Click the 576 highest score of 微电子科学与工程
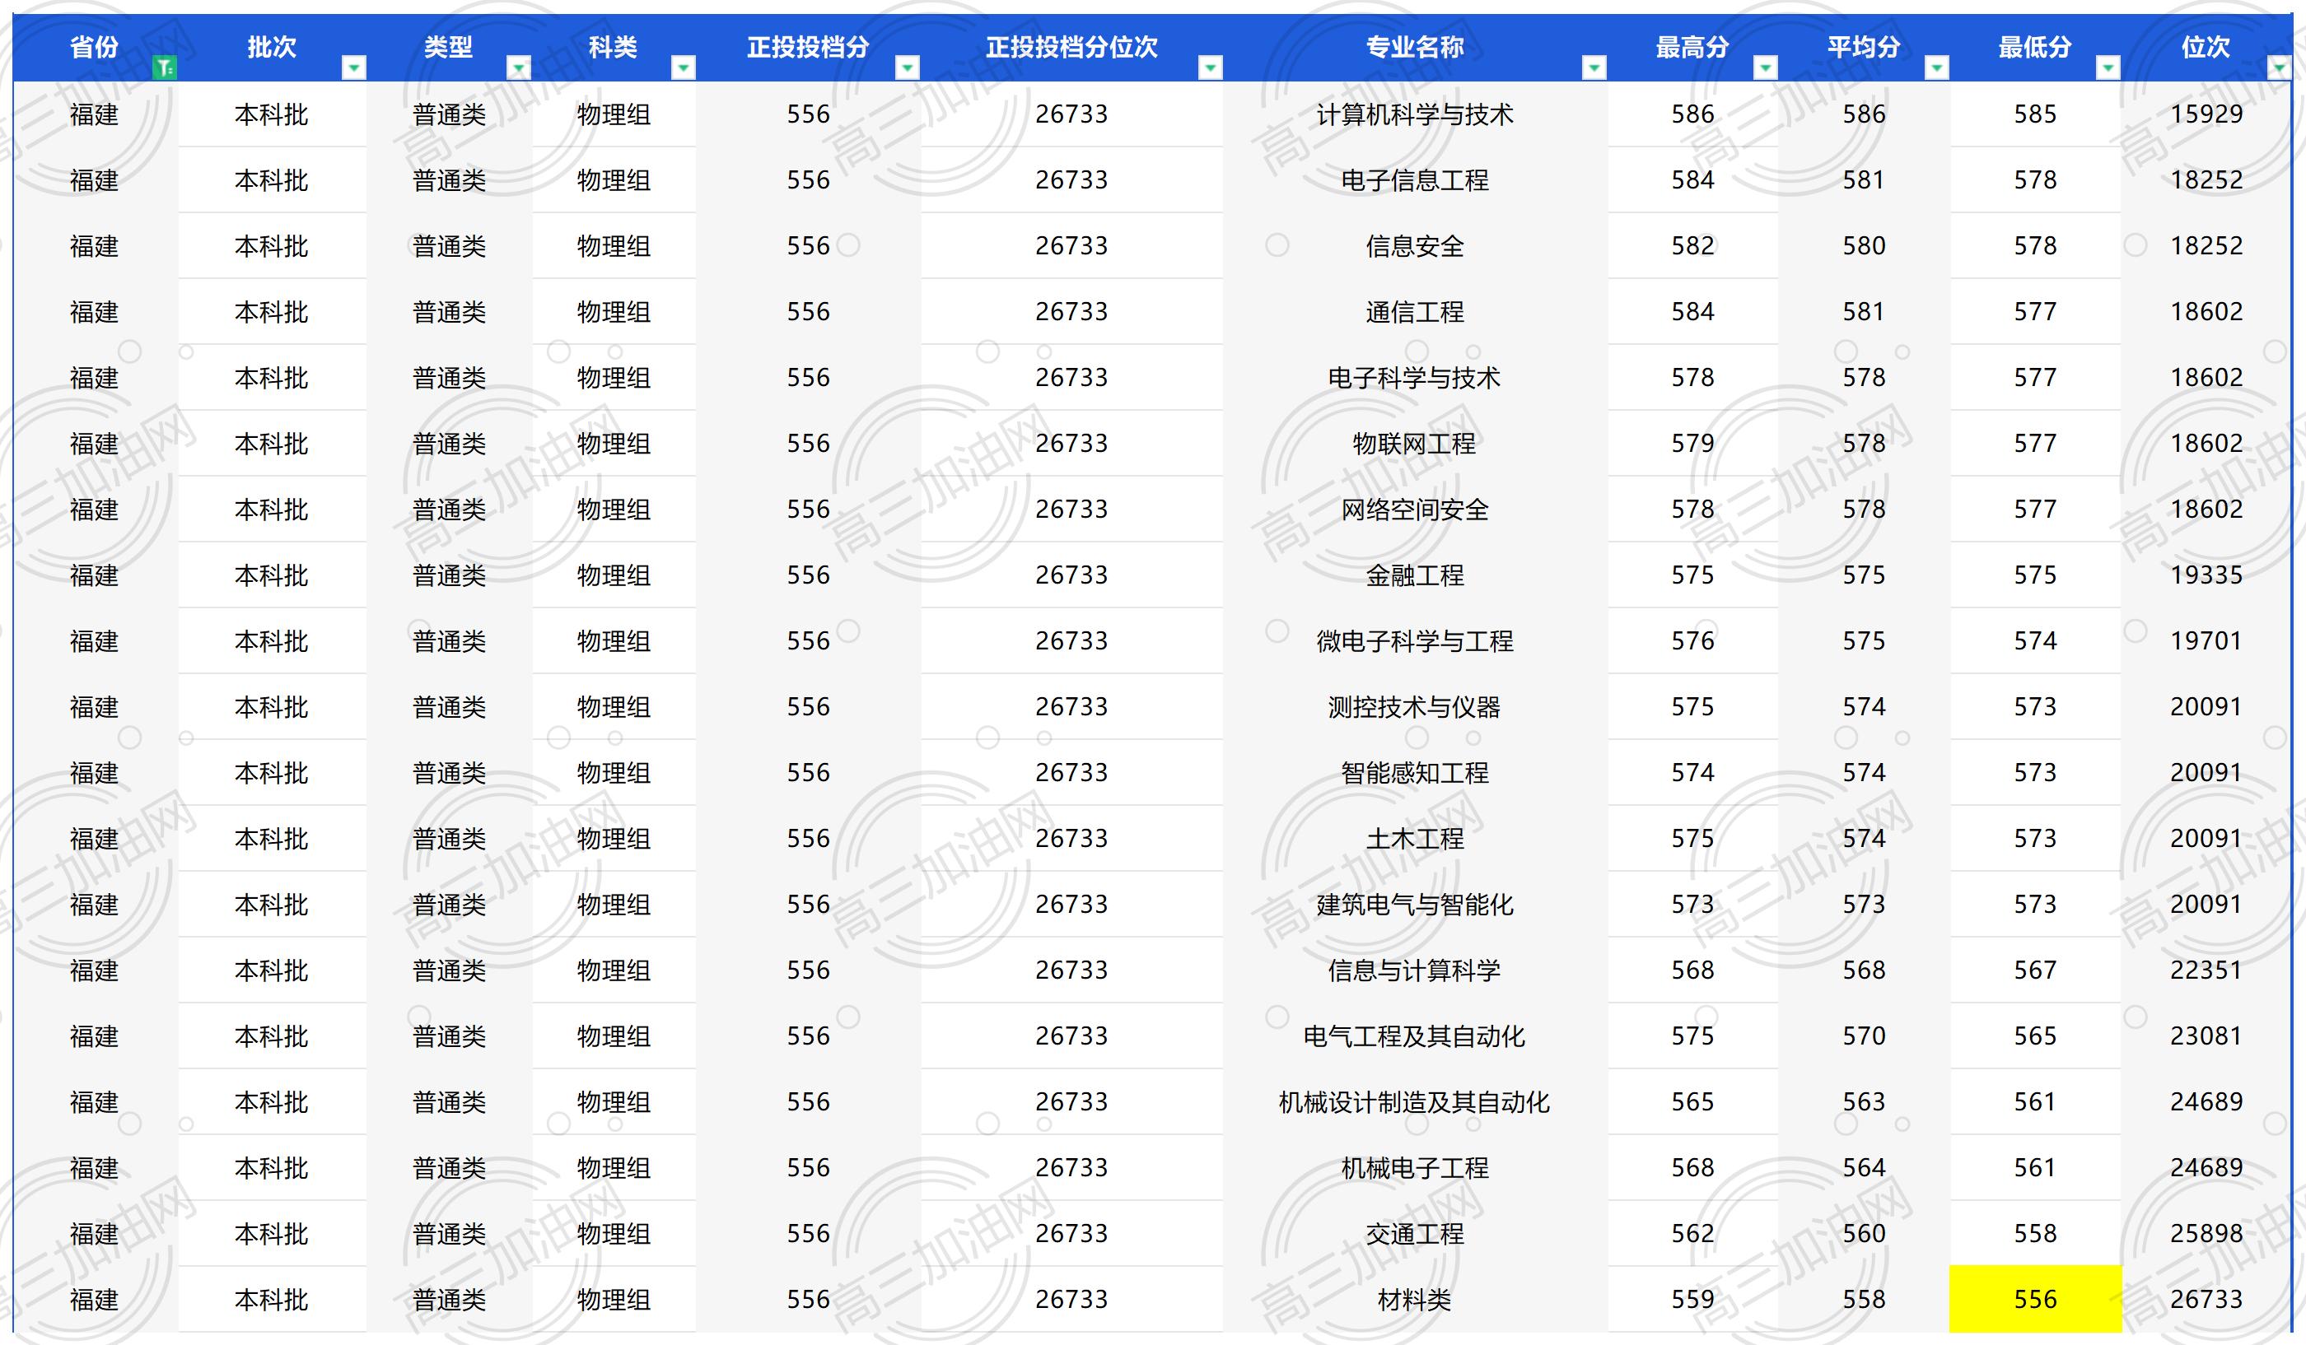The image size is (2306, 1345). pyautogui.click(x=1693, y=641)
